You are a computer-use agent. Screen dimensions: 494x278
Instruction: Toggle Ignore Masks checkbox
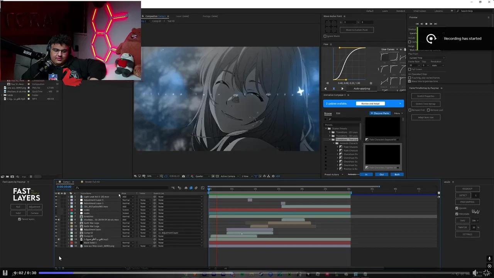325,36
